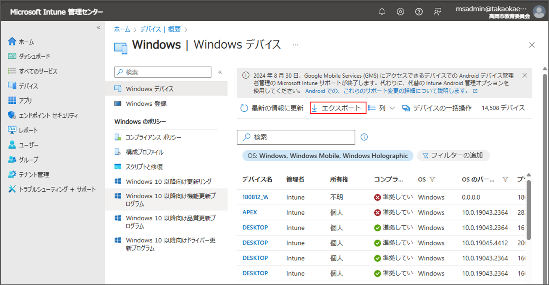Open device 180812_W
Viewport: 549px width, 285px height.
pyautogui.click(x=255, y=197)
